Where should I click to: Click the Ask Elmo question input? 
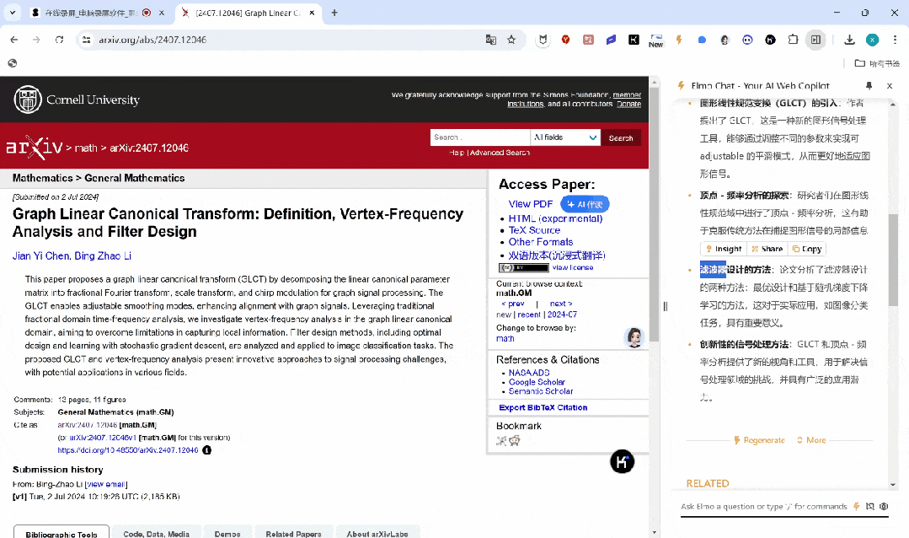(764, 507)
